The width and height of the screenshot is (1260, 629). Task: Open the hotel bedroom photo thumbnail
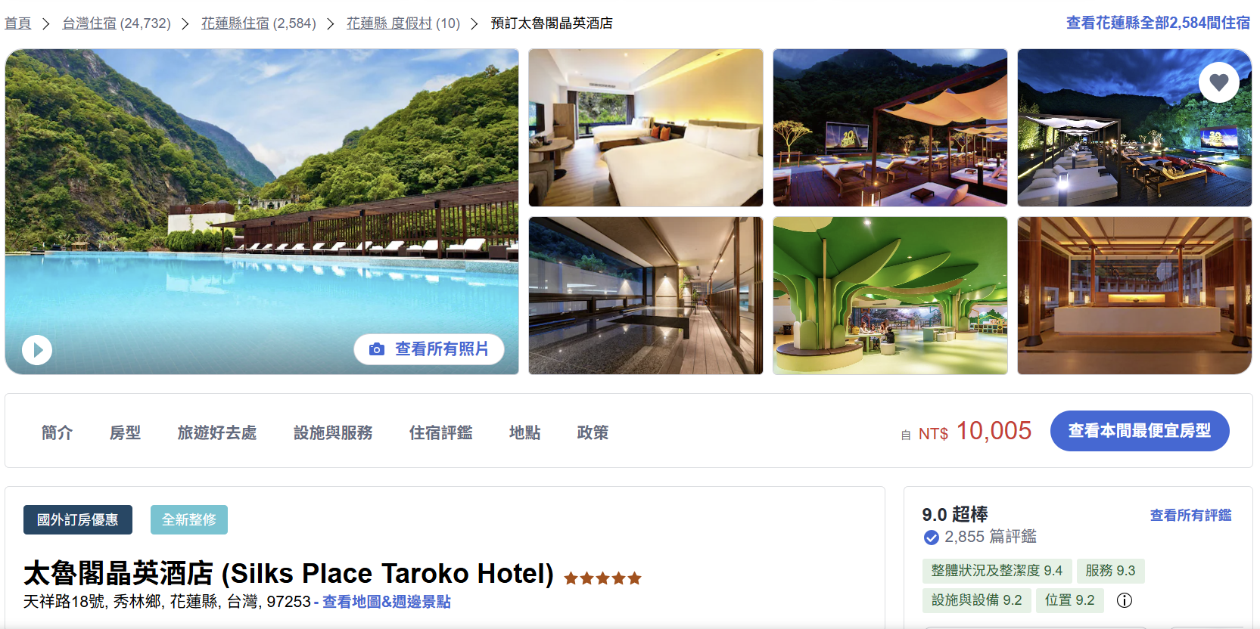(x=646, y=128)
